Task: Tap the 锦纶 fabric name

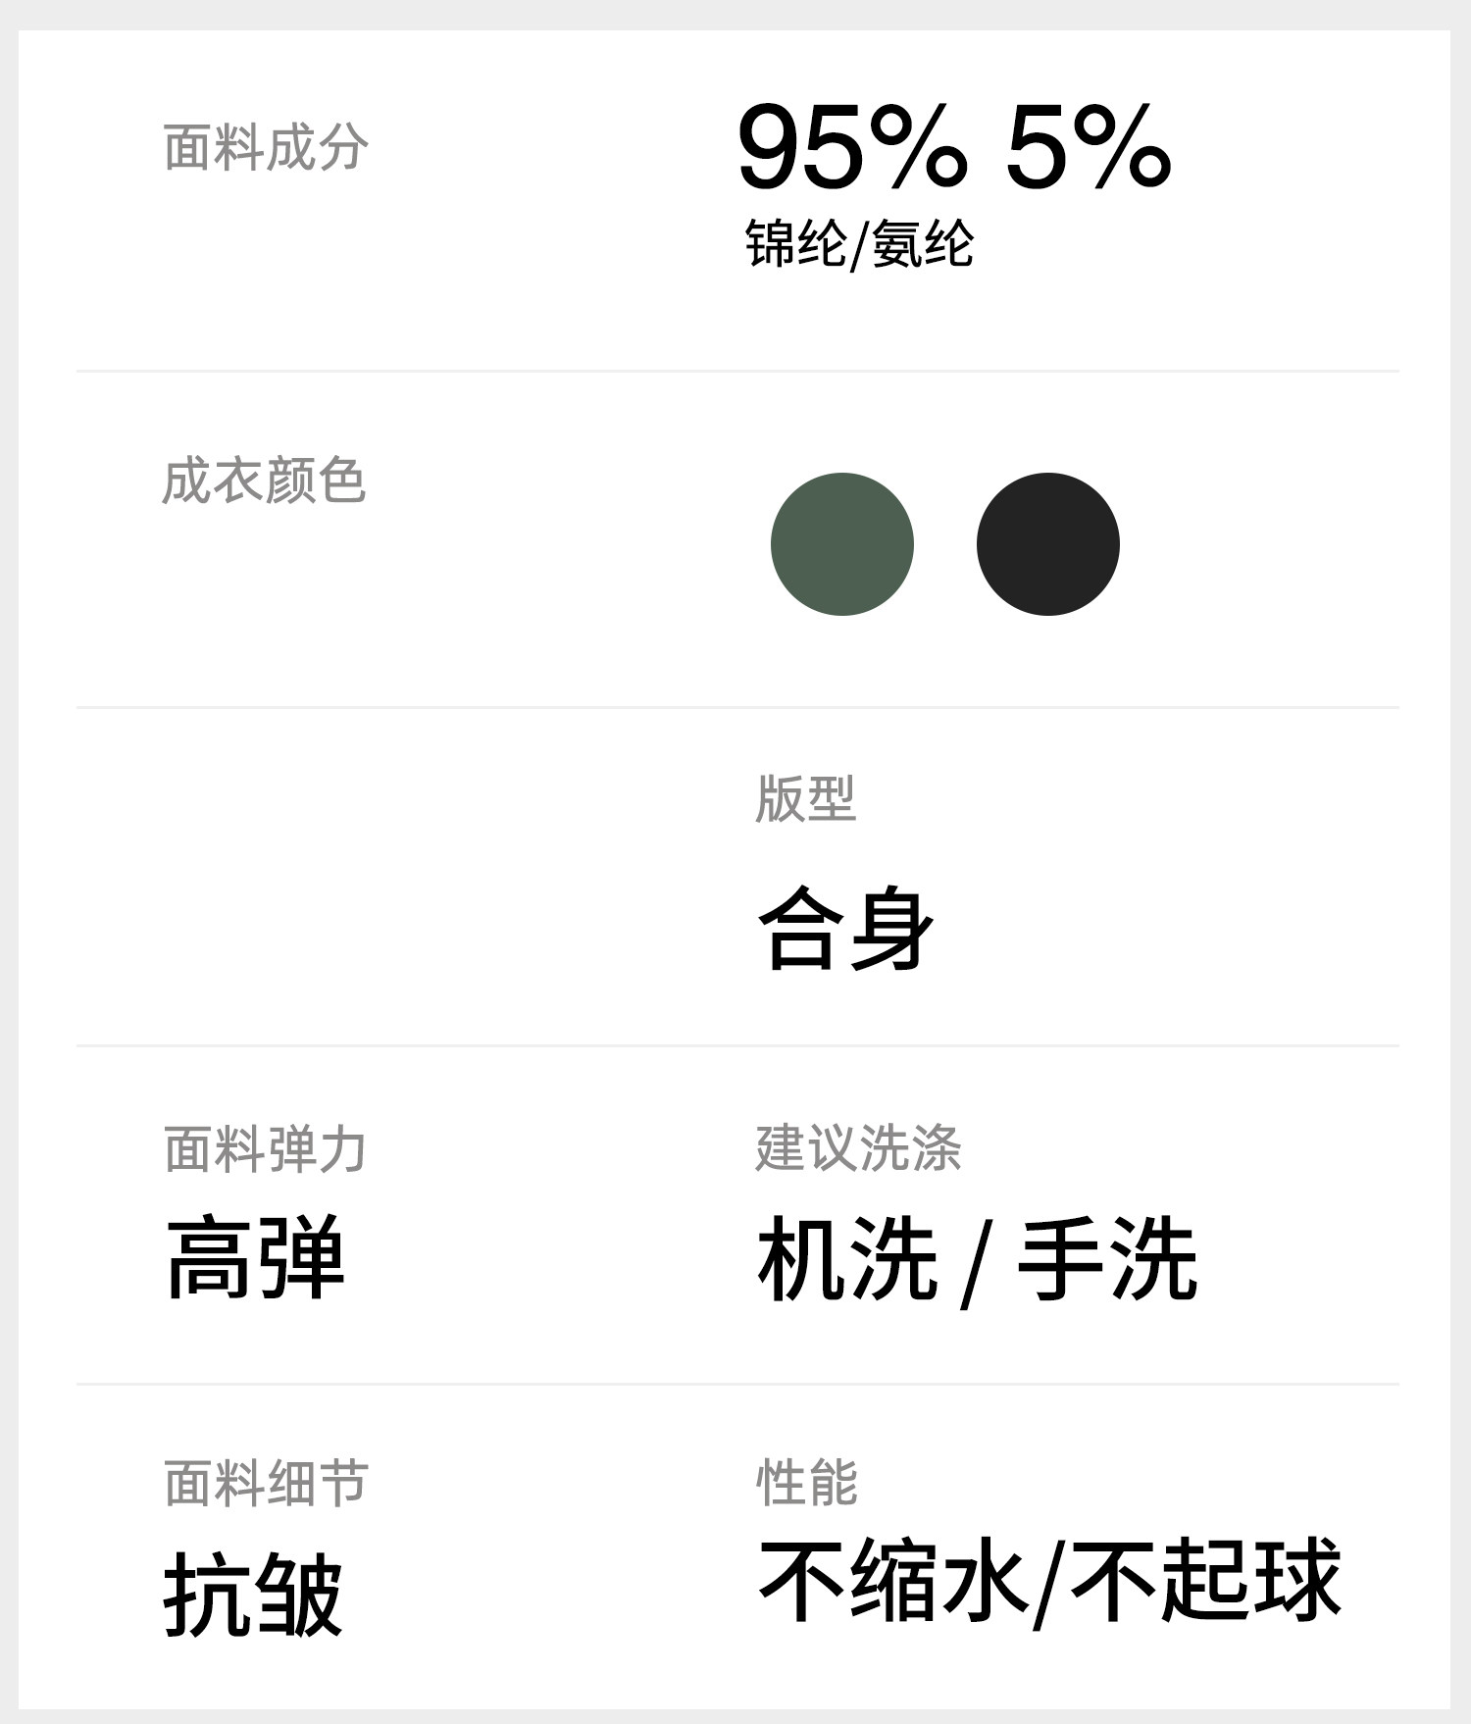Action: (795, 243)
